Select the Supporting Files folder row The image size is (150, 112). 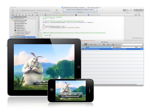tap(23, 35)
